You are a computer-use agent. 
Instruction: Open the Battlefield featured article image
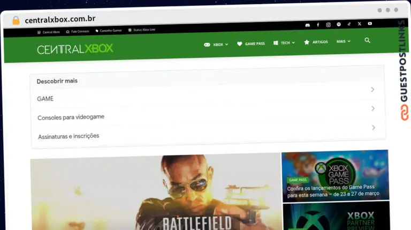[156, 192]
